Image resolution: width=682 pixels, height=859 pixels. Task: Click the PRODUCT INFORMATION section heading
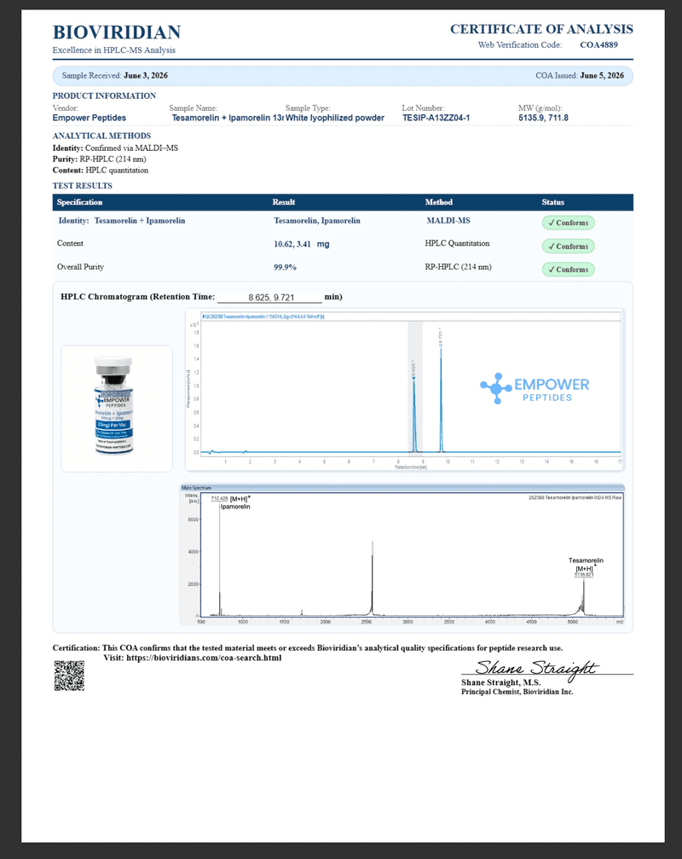click(104, 96)
